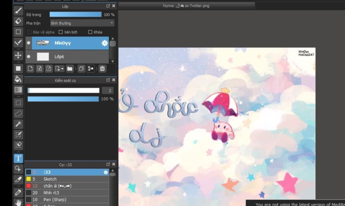
Task: Create a new color layer
Action: pos(30,69)
